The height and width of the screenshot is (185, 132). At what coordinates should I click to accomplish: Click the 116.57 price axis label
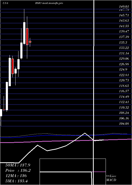[x=124, y=91]
